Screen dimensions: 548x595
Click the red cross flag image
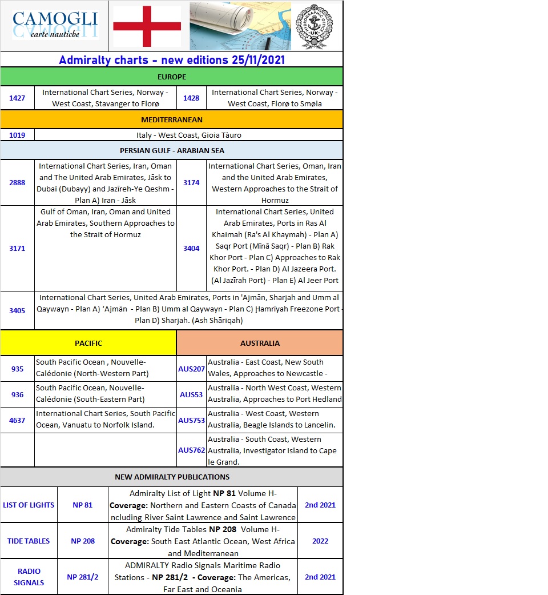click(147, 26)
